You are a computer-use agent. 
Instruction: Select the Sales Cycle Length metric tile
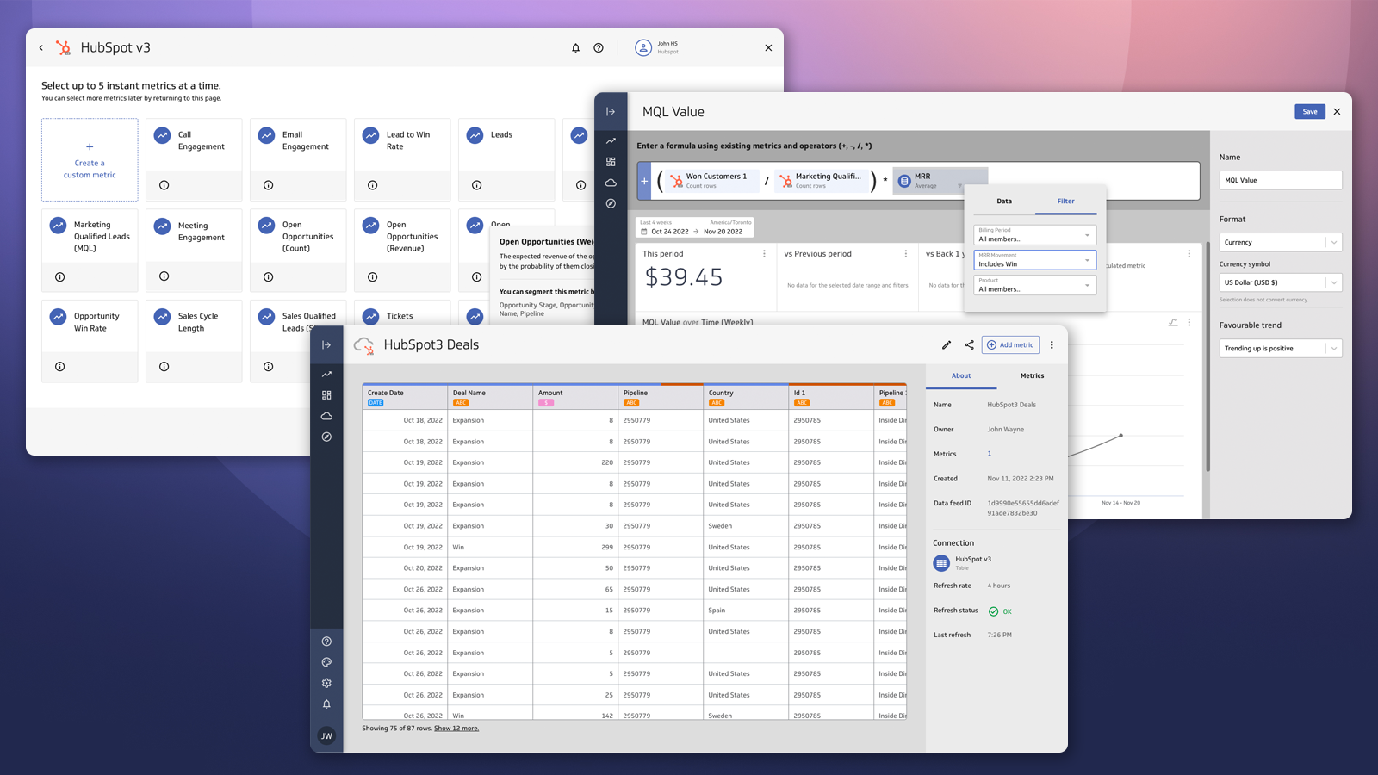pos(194,340)
